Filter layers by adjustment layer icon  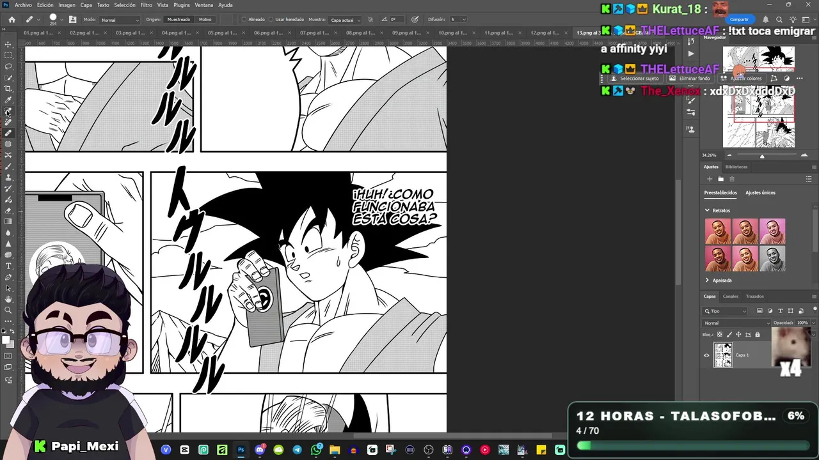(x=770, y=311)
